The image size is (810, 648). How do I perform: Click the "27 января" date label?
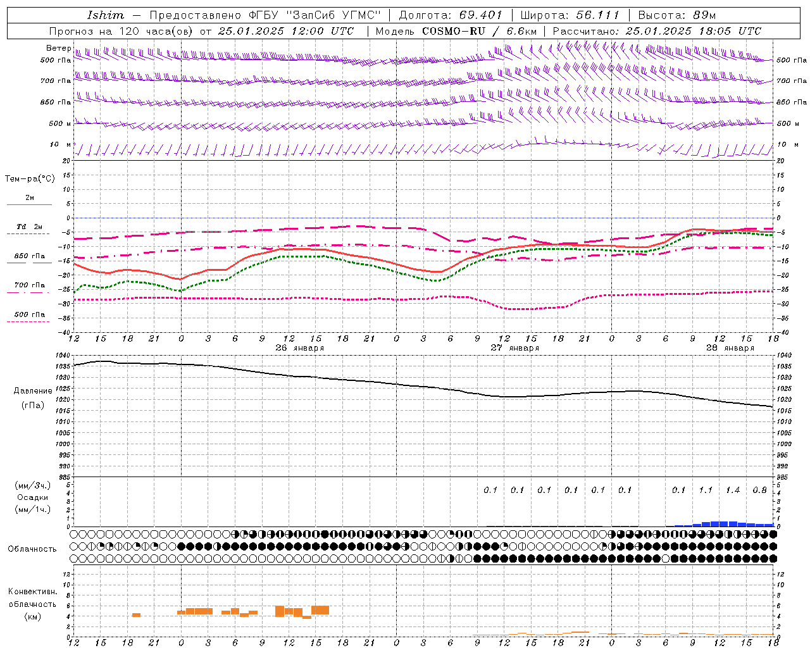[515, 348]
